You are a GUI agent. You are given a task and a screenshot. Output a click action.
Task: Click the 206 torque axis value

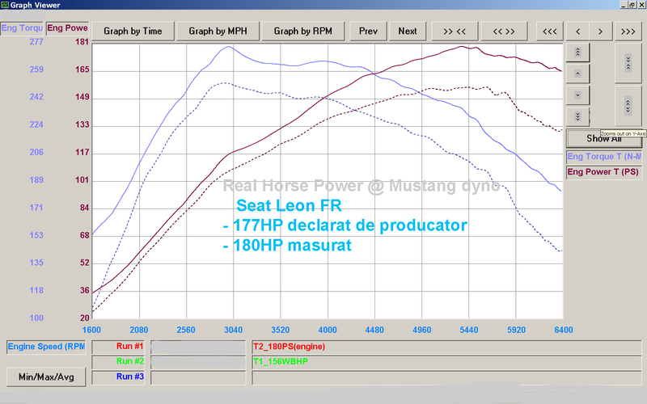click(36, 152)
